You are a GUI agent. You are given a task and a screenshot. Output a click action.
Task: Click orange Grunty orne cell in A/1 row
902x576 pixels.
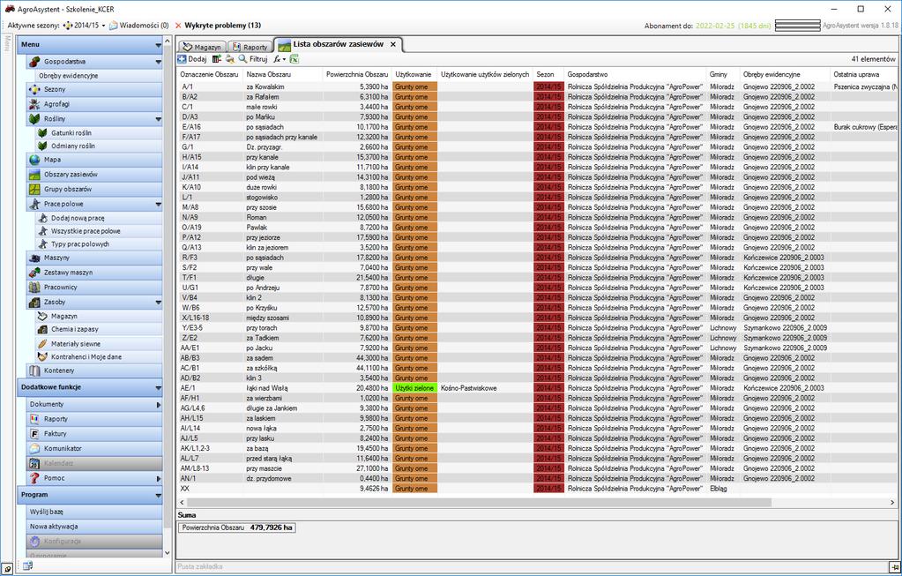(x=414, y=87)
